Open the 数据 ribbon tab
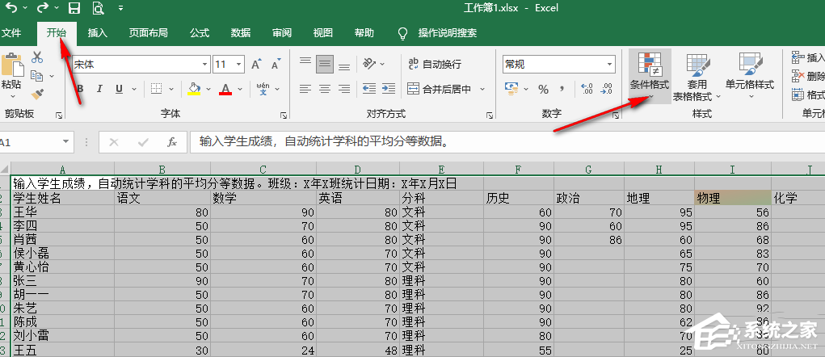The width and height of the screenshot is (825, 357). (x=241, y=32)
